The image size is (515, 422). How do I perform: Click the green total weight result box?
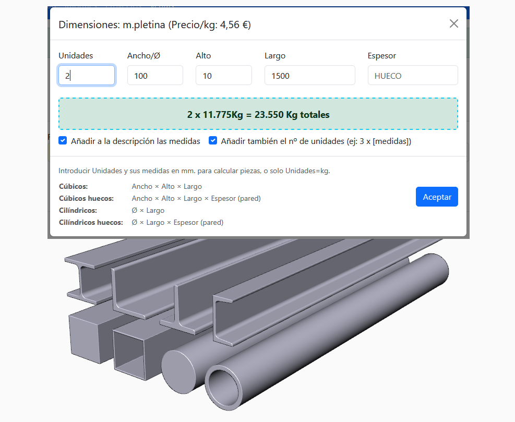(x=258, y=114)
